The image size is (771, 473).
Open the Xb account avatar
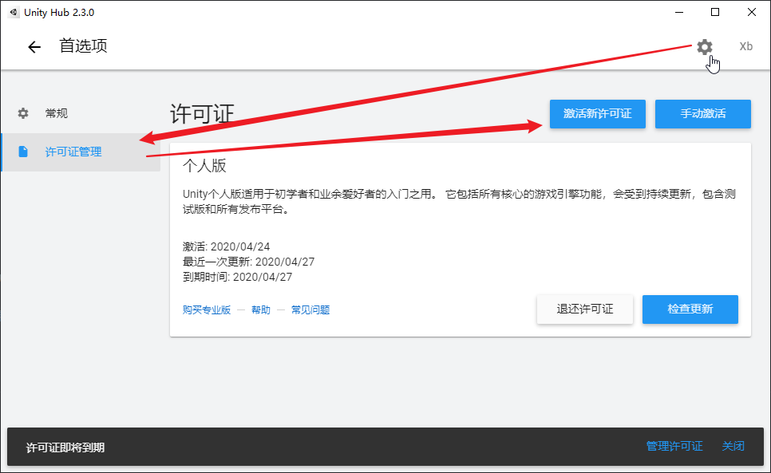point(745,46)
